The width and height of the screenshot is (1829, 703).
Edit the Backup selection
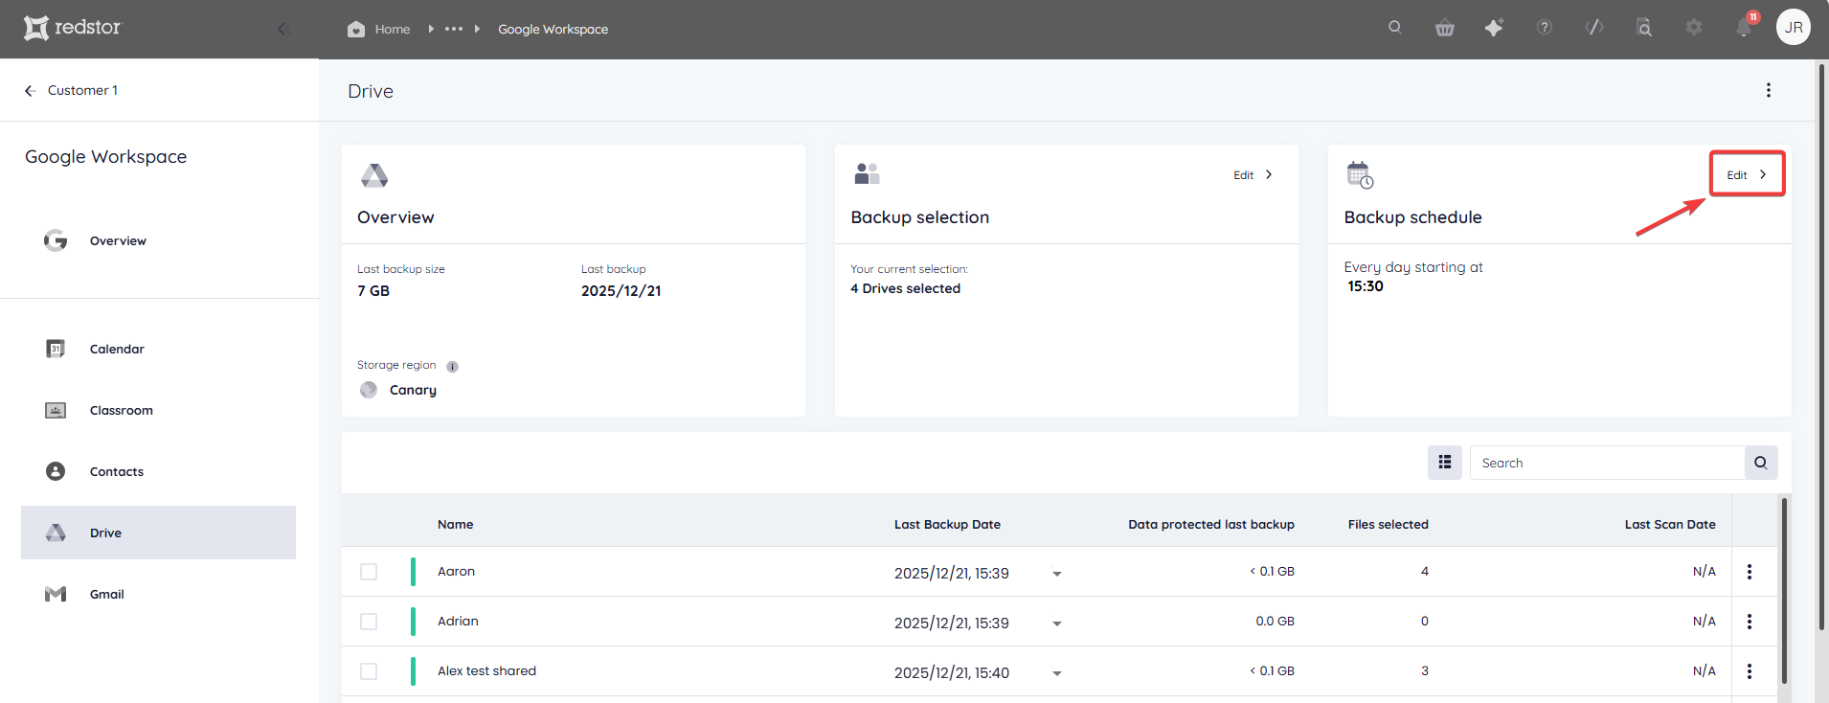pos(1253,175)
